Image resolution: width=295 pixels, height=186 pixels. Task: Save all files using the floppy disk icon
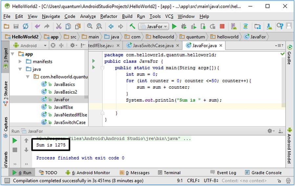click(16, 26)
